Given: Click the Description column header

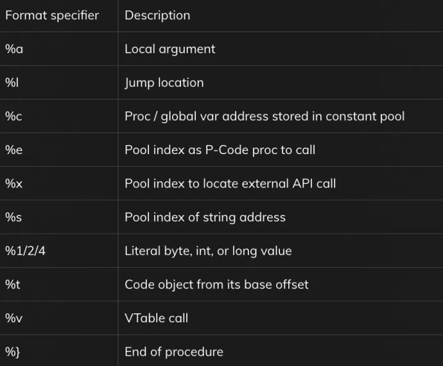Looking at the screenshot, I should 157,15.
